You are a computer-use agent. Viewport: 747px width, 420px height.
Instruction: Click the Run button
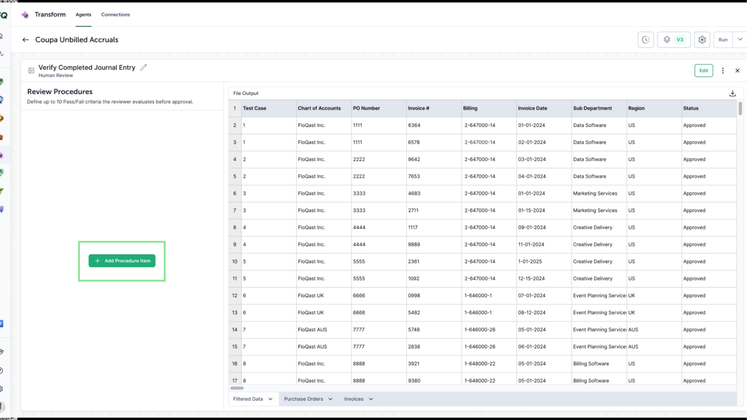pyautogui.click(x=723, y=40)
